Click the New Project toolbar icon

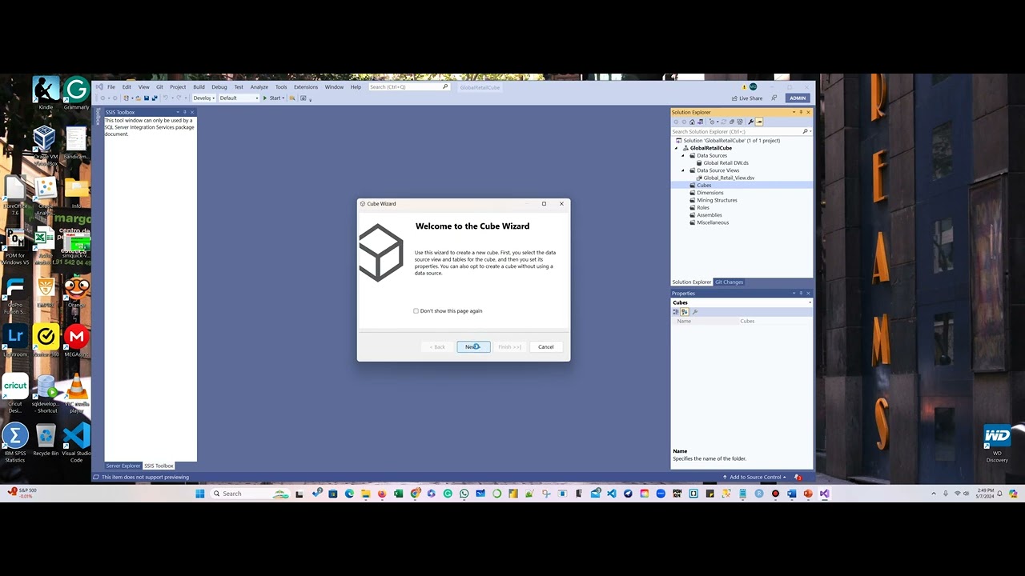(x=127, y=98)
